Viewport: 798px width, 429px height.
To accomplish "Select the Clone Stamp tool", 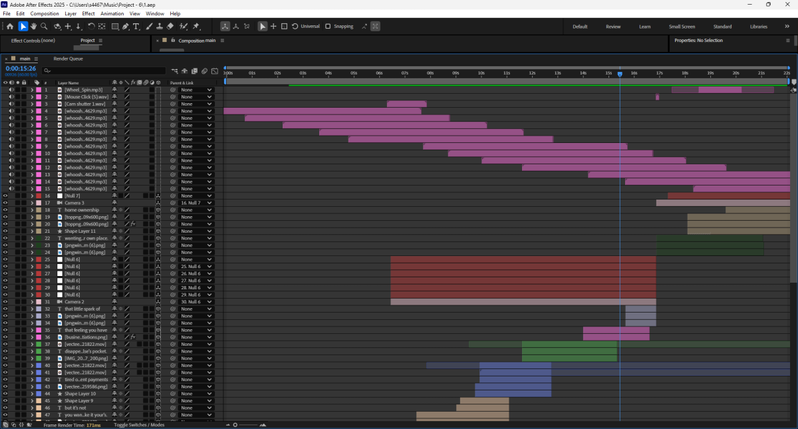I will [x=159, y=27].
